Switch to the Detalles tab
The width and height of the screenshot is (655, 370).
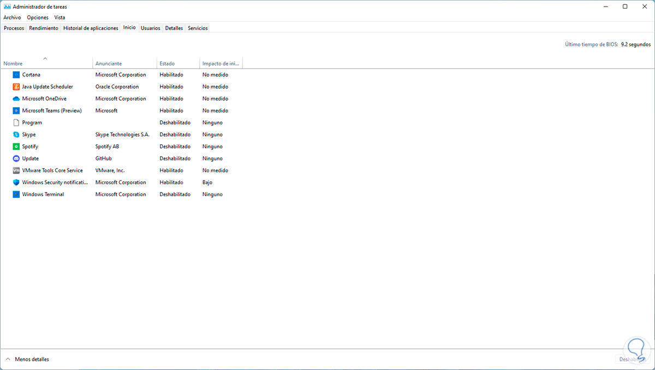pyautogui.click(x=174, y=28)
